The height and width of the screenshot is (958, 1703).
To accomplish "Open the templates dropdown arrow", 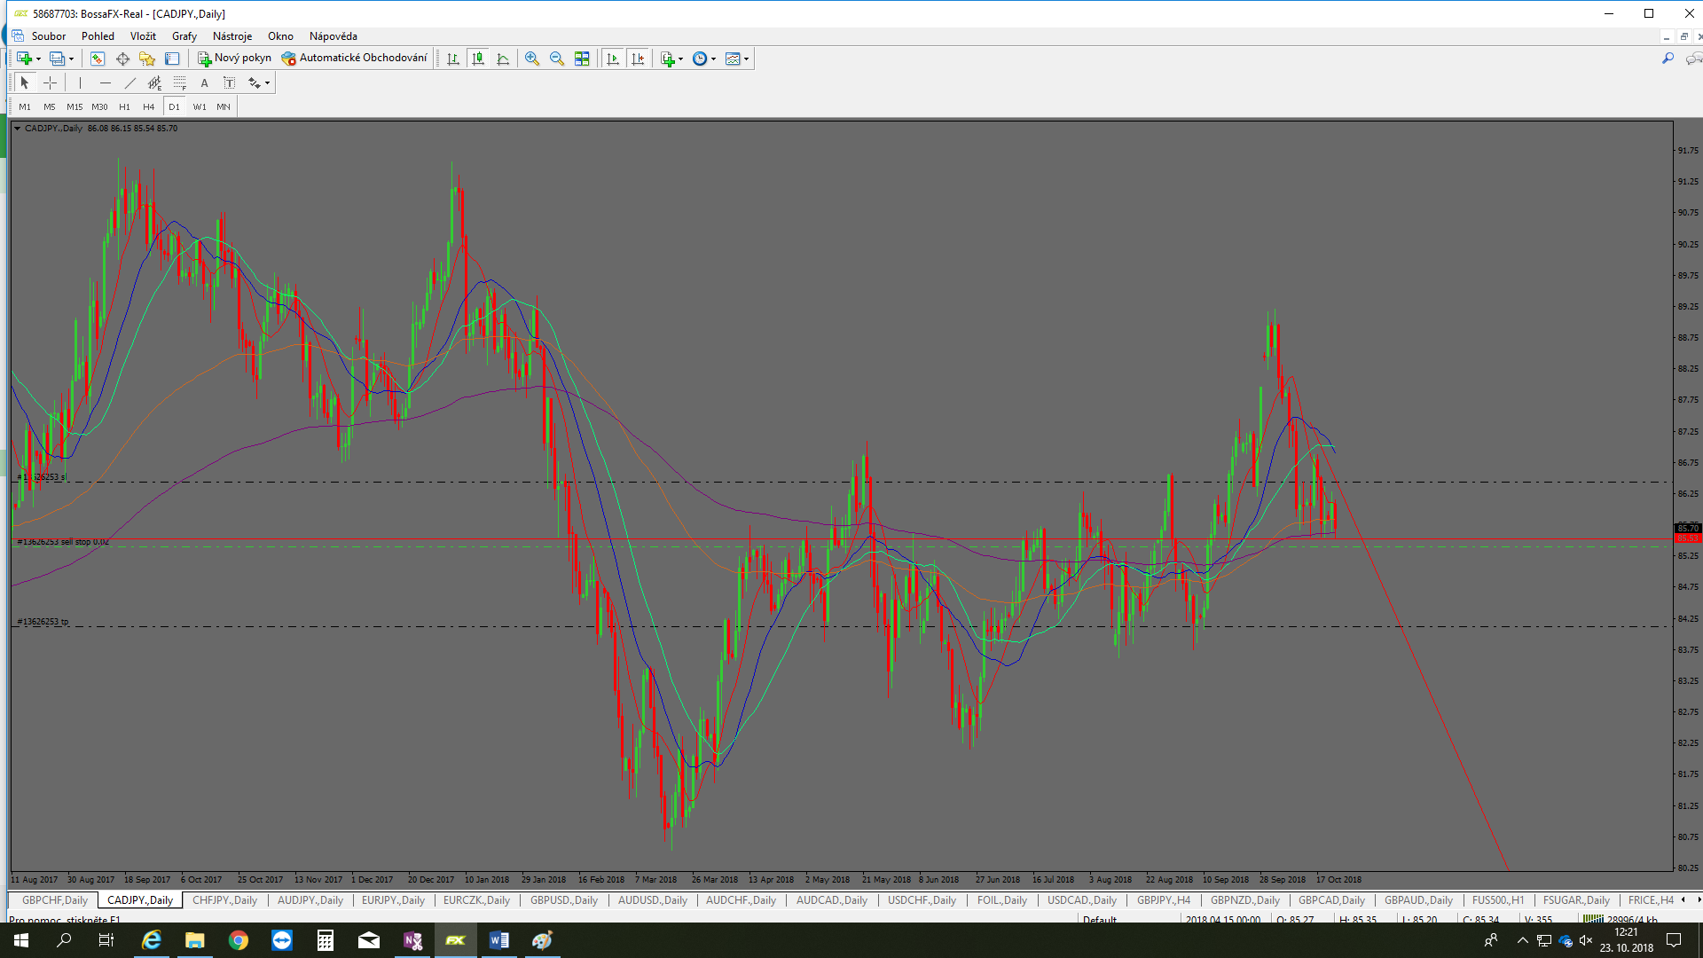I will (746, 59).
